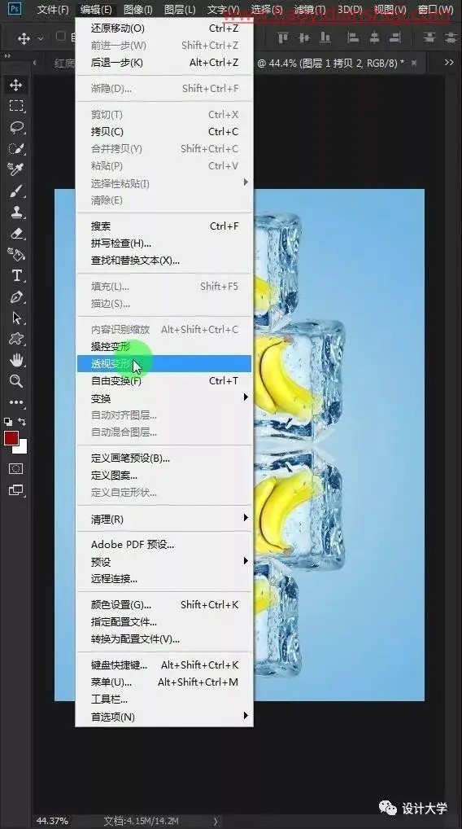Choose 透视变形 highlighted menu entry

(164, 363)
